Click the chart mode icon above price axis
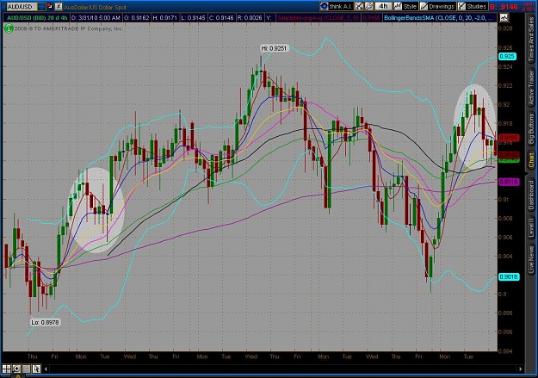 pos(504,17)
